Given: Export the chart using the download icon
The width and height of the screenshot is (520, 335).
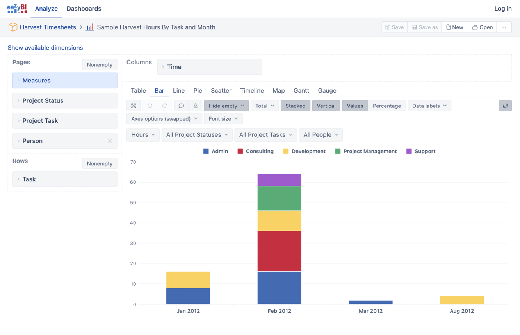Looking at the screenshot, I should pyautogui.click(x=196, y=106).
